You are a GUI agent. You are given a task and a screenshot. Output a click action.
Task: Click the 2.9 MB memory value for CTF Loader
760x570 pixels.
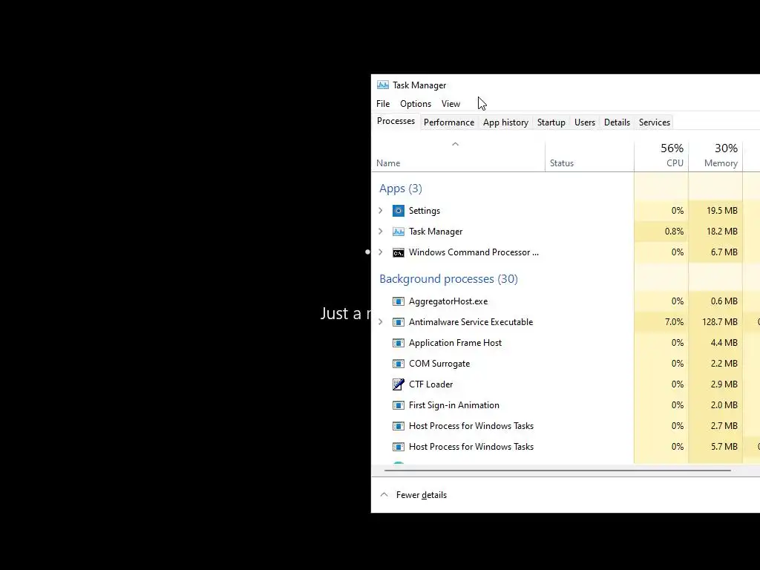pos(724,384)
